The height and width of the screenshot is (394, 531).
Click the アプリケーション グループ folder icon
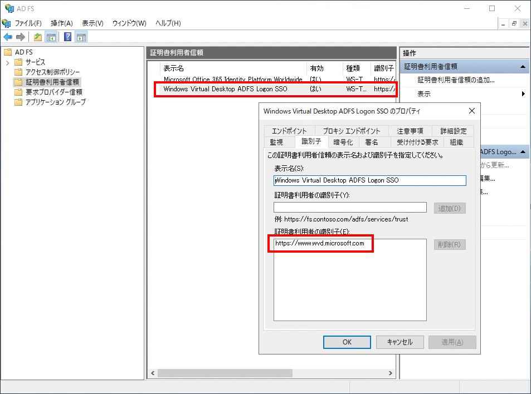point(18,102)
